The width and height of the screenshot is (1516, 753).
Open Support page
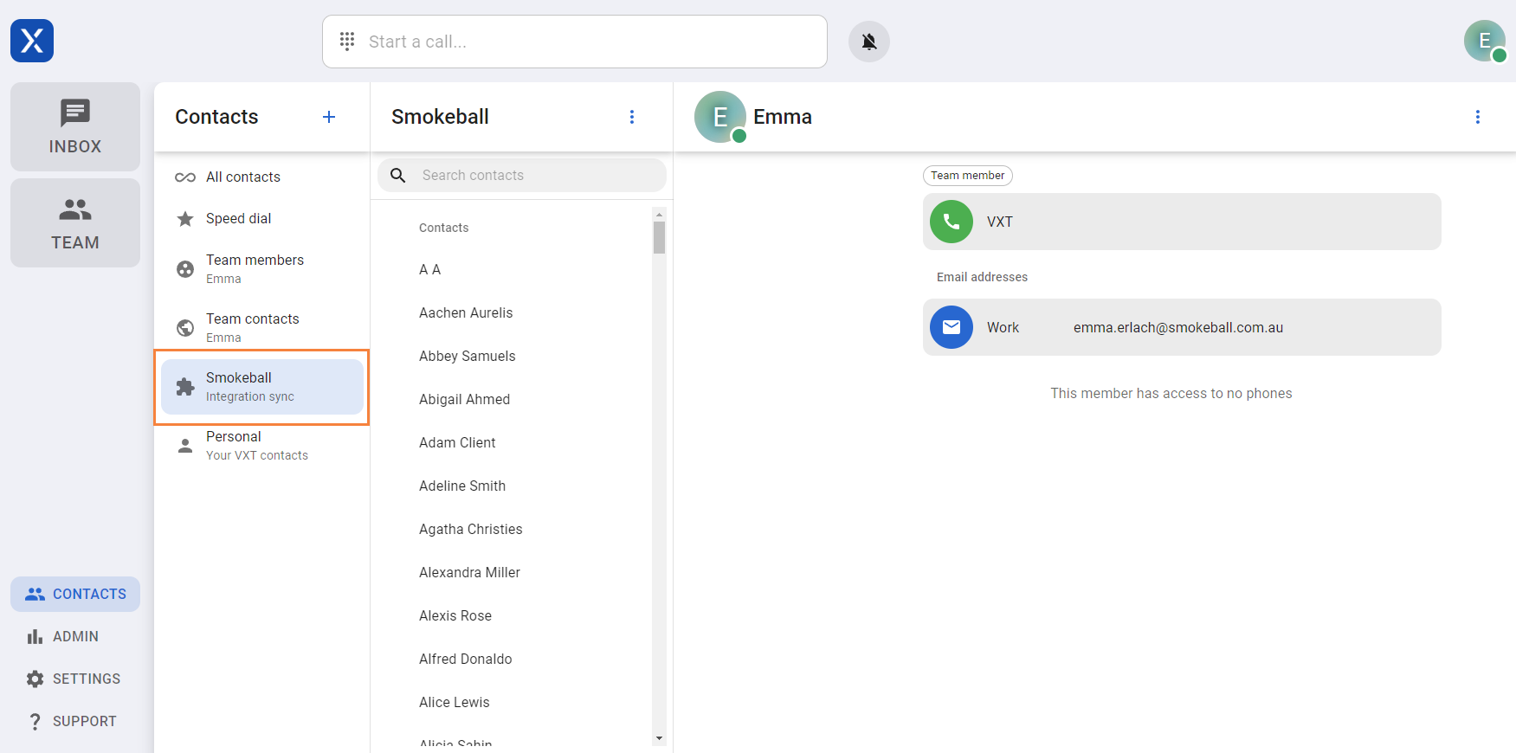(75, 721)
